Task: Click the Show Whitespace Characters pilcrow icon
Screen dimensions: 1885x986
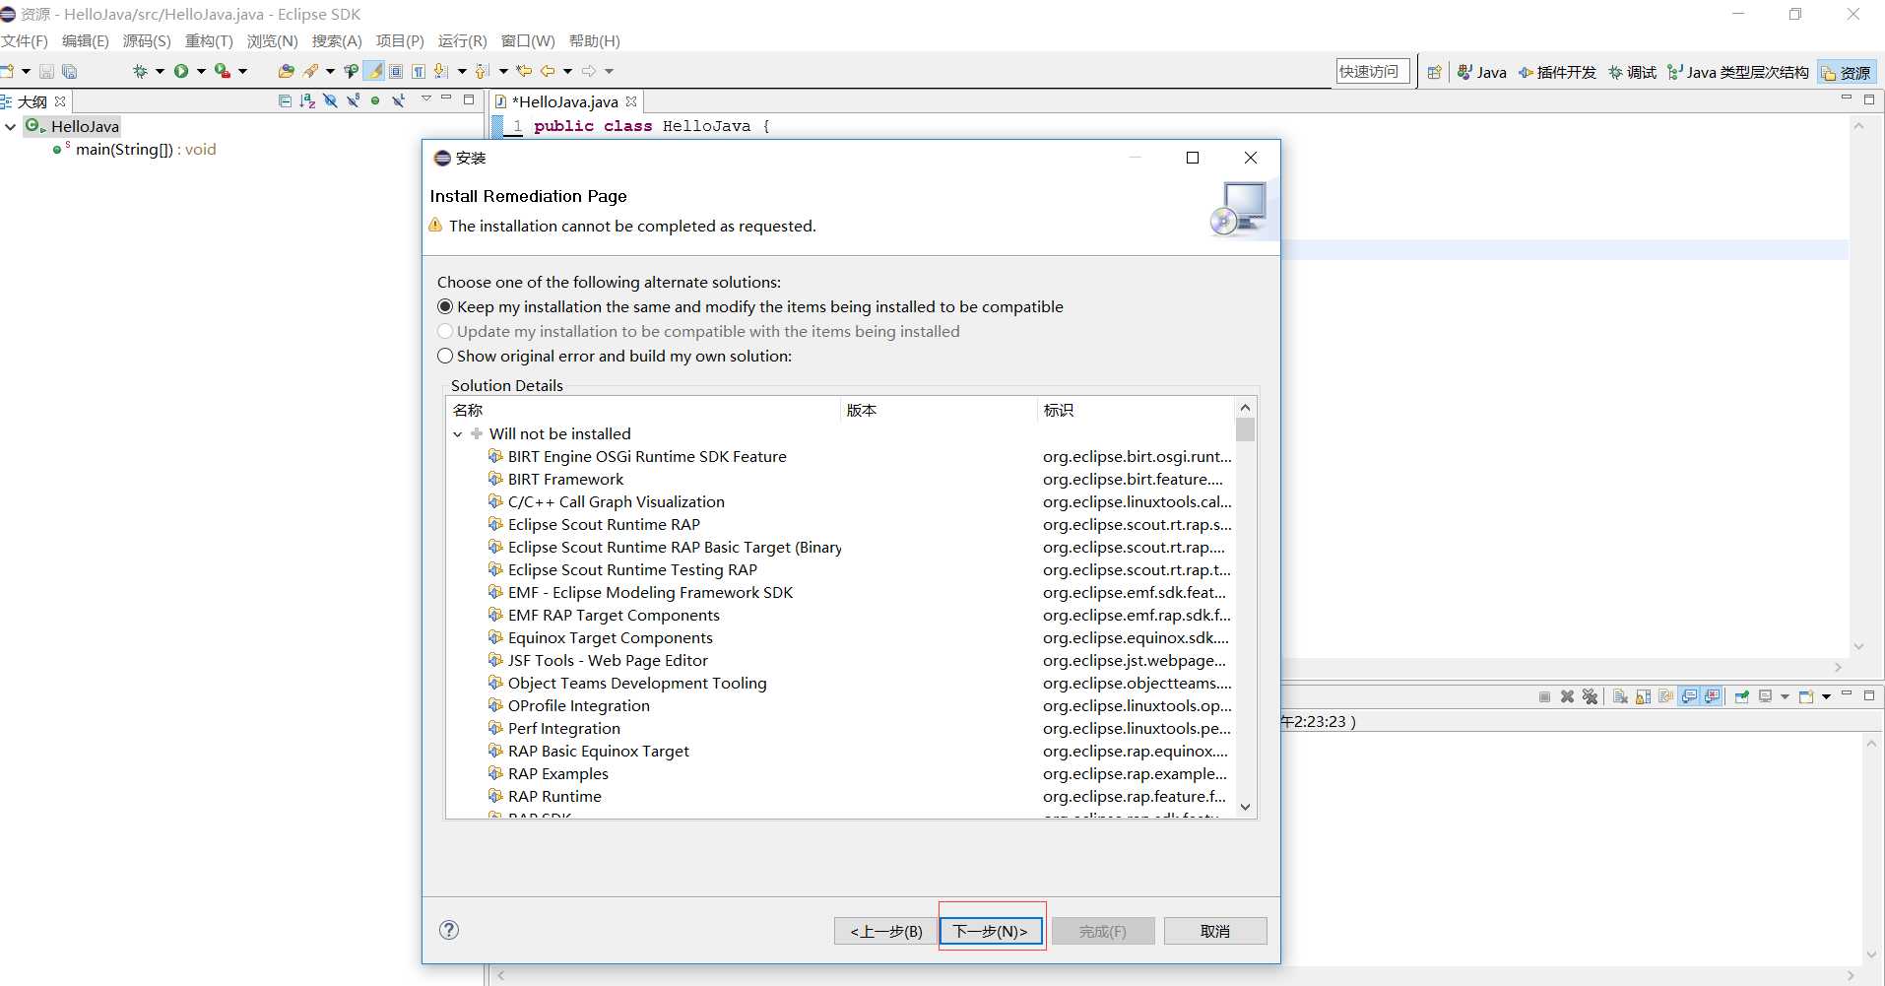Action: coord(419,71)
